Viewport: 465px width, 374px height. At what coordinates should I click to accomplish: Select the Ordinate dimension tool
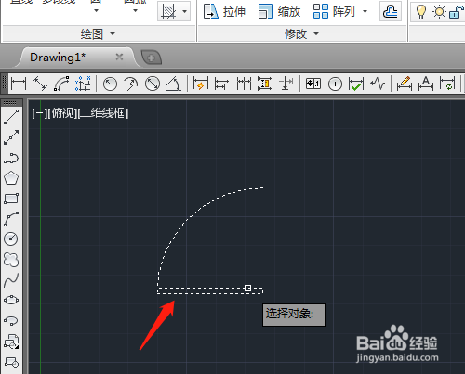pyautogui.click(x=83, y=84)
